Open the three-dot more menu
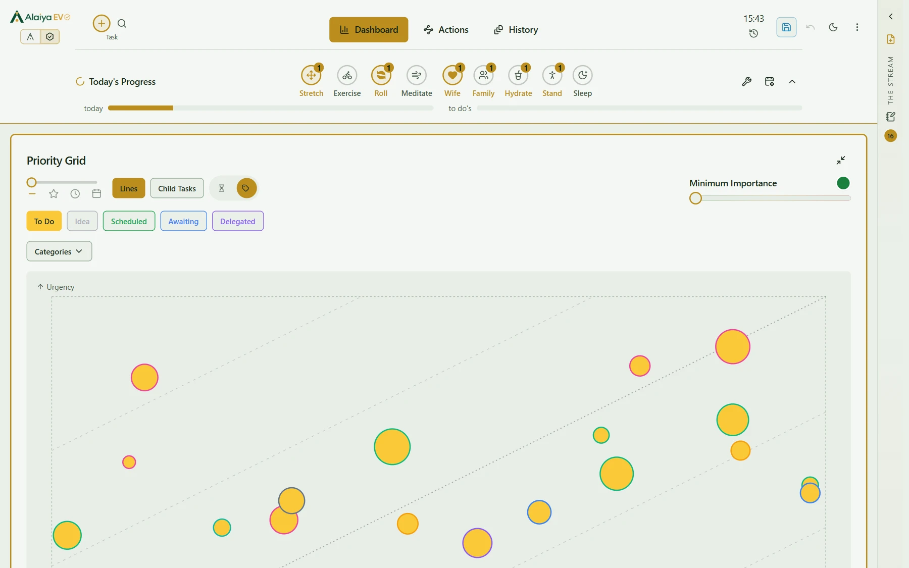This screenshot has height=568, width=909. click(857, 27)
